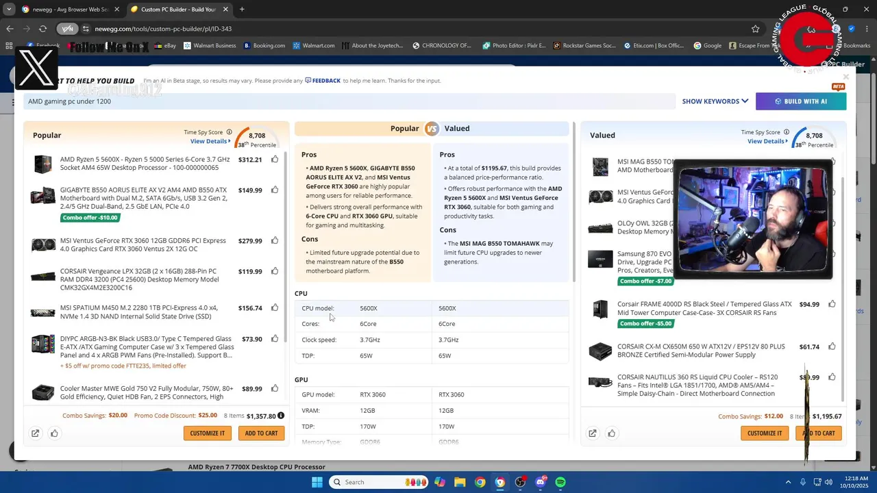Open Discord from the taskbar

coord(540,482)
